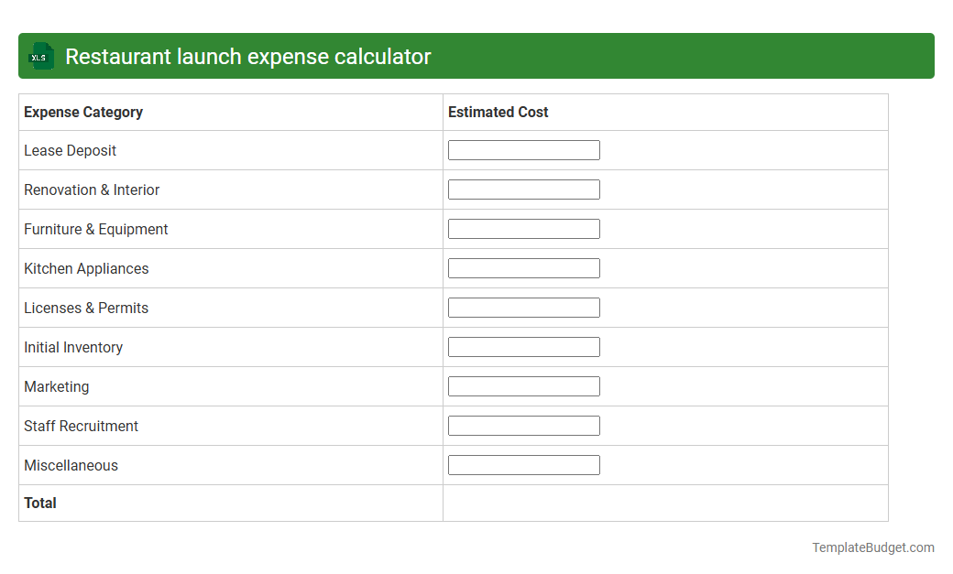Select the Furniture & Equipment input box
Image resolution: width=953 pixels, height=574 pixels.
pos(523,228)
